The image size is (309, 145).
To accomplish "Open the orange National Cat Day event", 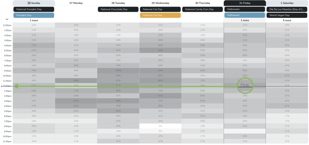I will click(160, 15).
